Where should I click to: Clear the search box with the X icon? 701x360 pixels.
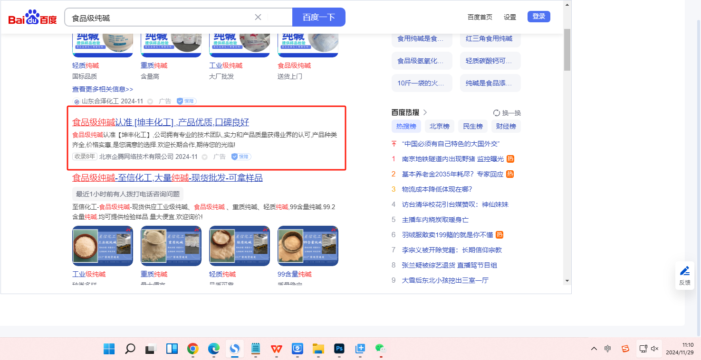click(x=258, y=18)
